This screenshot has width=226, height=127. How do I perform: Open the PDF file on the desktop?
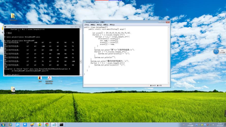click(x=49, y=78)
